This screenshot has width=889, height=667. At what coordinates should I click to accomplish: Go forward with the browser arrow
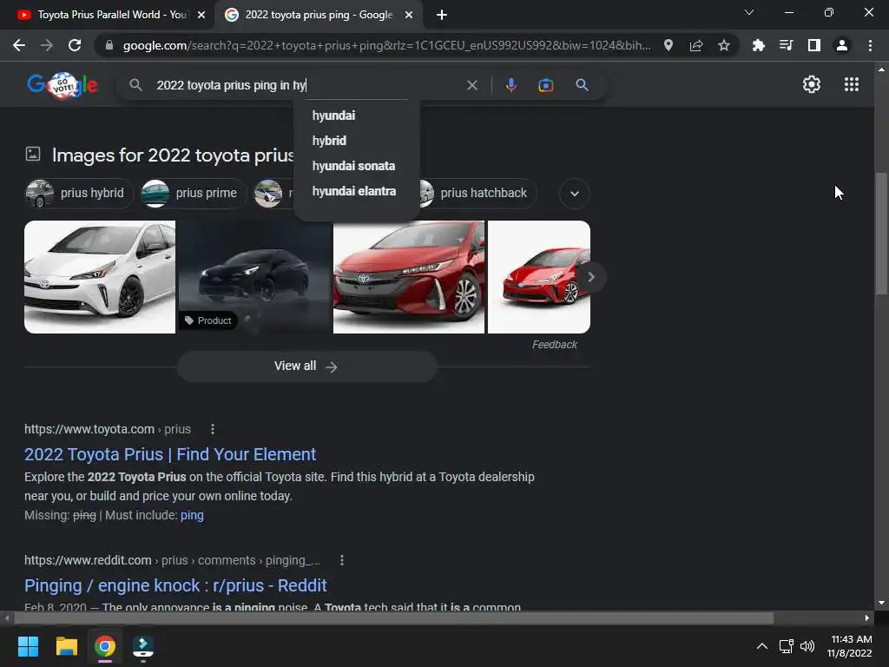pos(47,45)
